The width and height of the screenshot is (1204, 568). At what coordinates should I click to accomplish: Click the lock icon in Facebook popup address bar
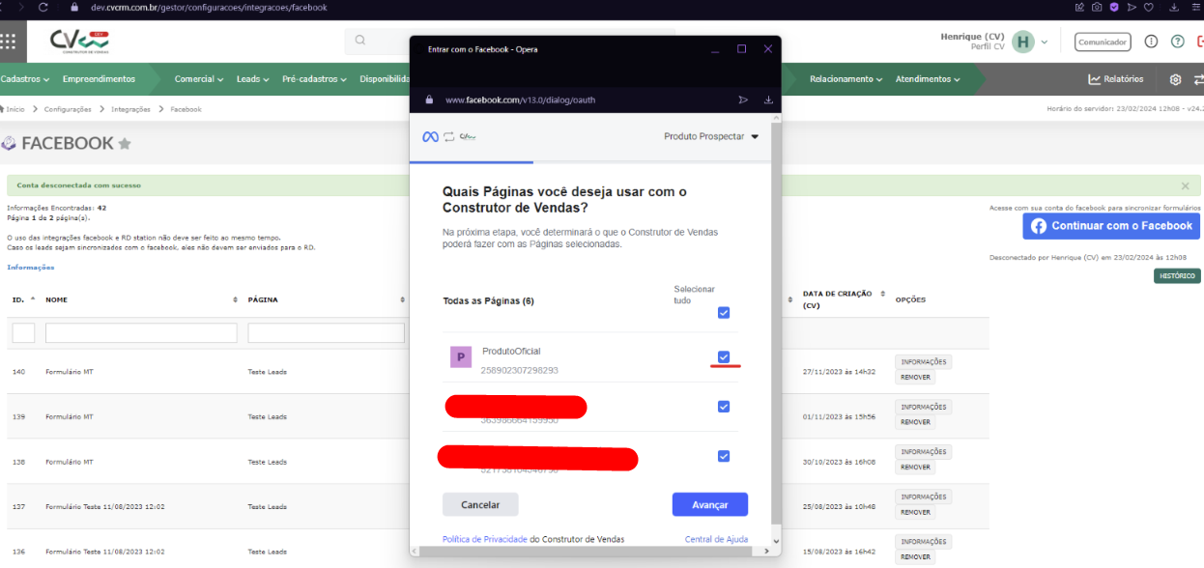430,99
